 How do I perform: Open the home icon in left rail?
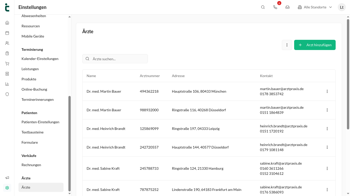[7, 23]
